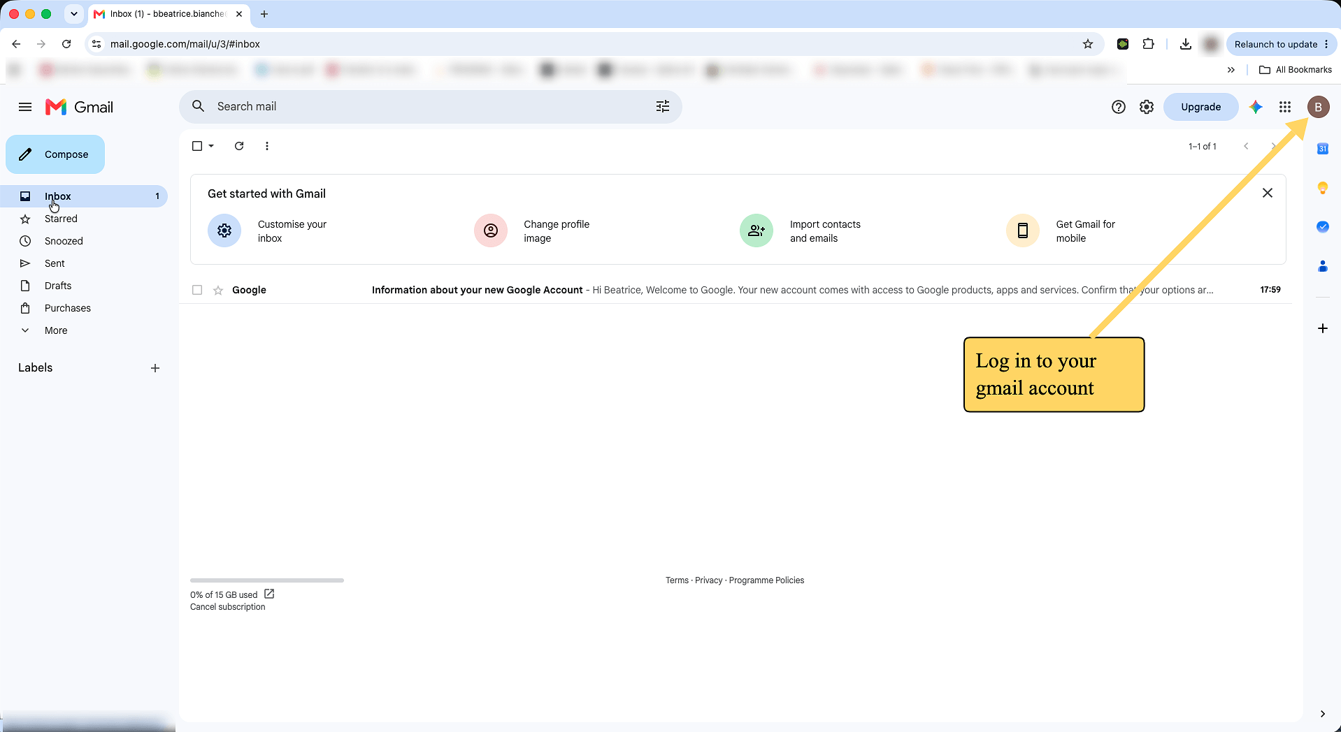Open Gmail settings gear

1147,107
